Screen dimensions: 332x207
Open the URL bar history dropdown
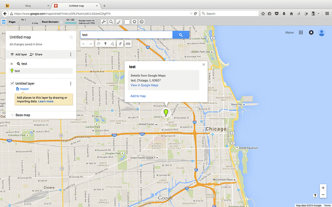[191, 14]
